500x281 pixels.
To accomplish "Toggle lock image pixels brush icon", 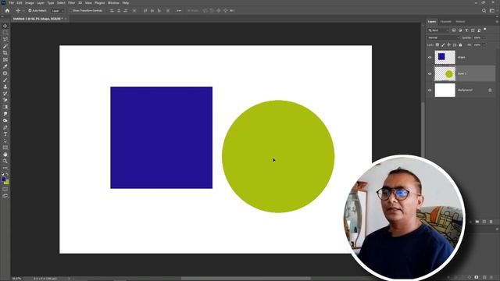I will coord(443,45).
